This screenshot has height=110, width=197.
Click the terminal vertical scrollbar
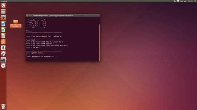coord(99,43)
